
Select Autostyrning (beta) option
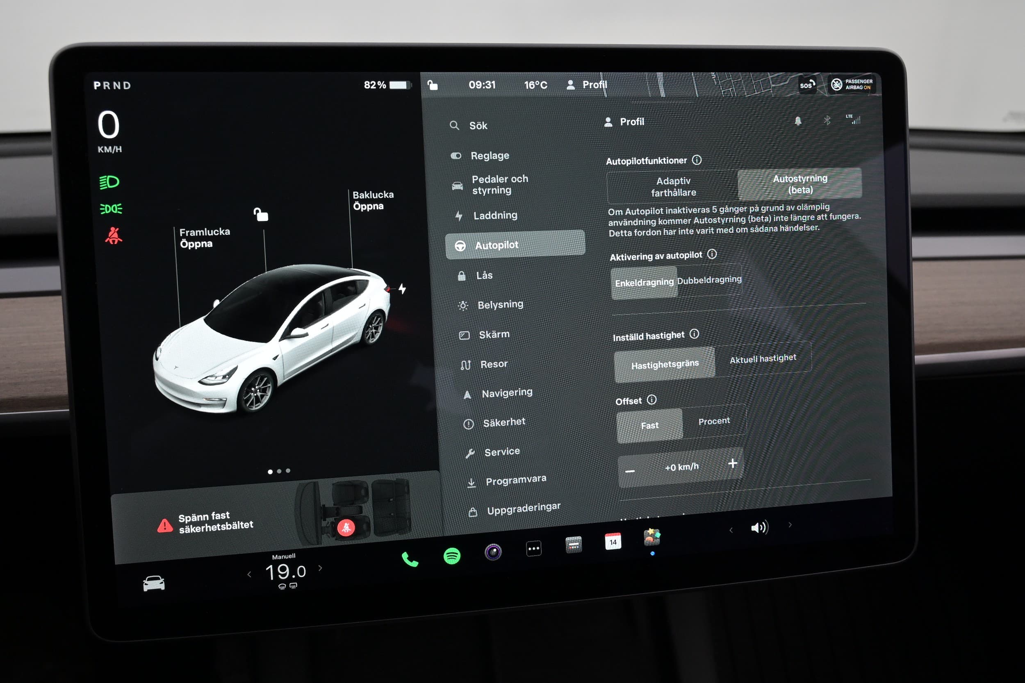[799, 184]
